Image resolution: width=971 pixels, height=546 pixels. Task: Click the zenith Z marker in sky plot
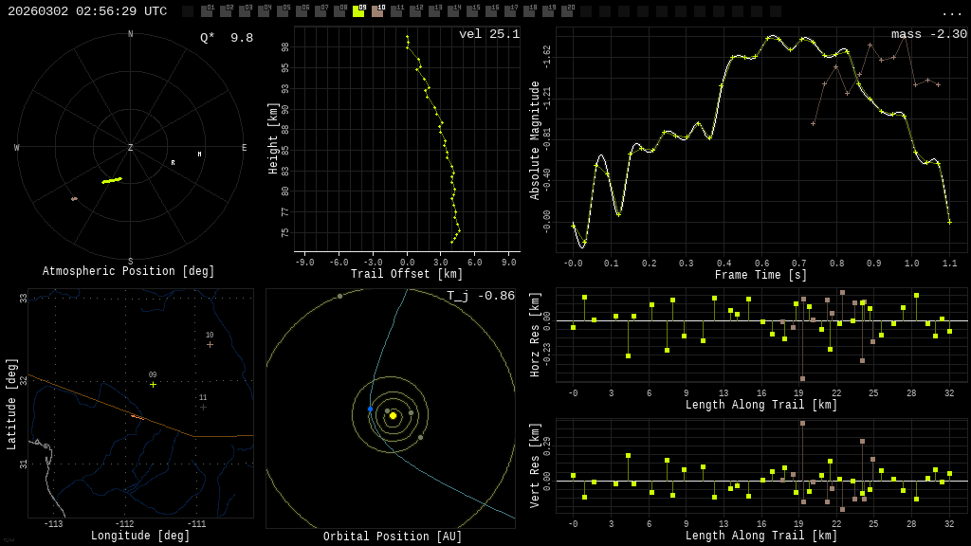point(131,148)
